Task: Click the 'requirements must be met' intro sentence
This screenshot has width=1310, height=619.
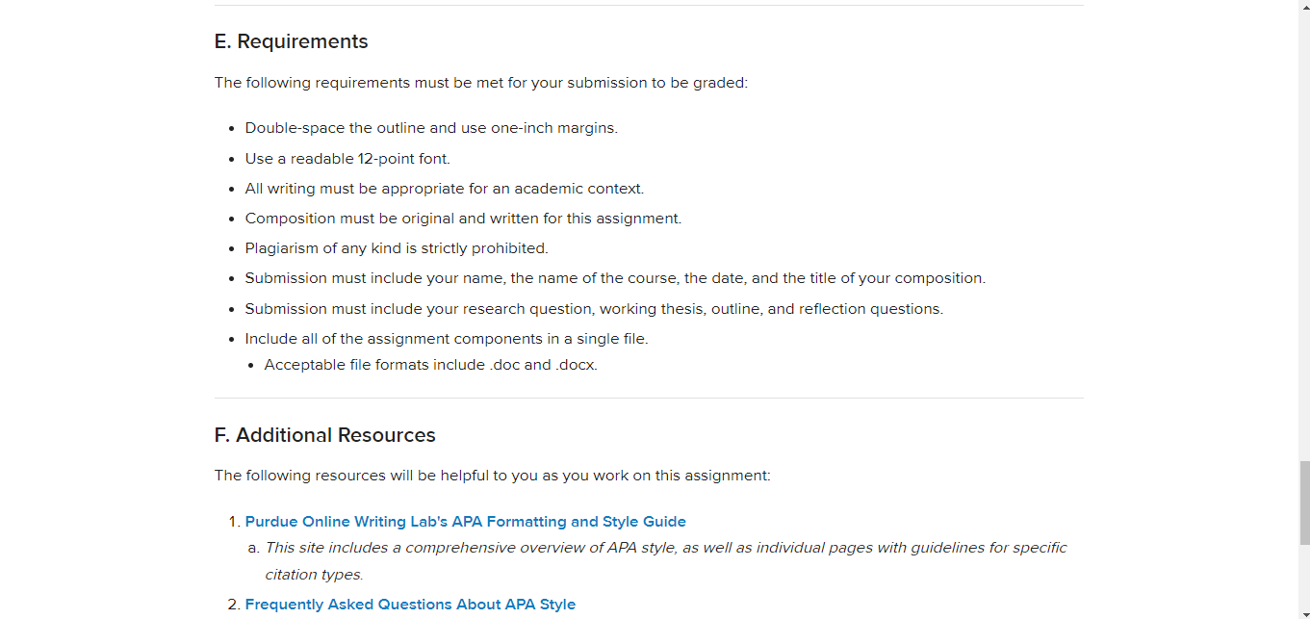Action: pos(480,83)
